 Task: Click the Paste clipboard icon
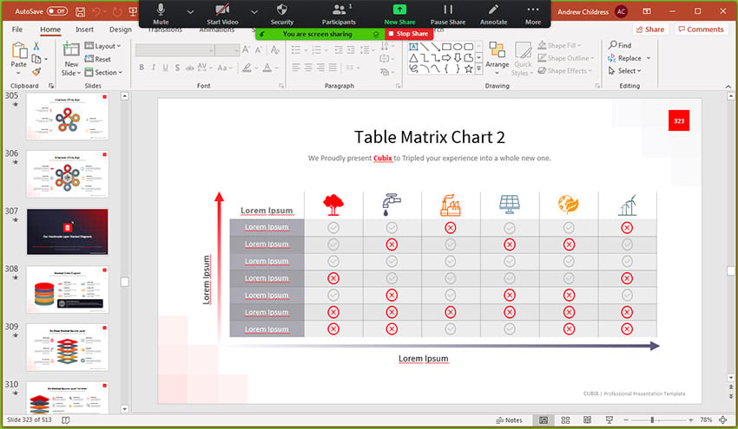pos(19,51)
